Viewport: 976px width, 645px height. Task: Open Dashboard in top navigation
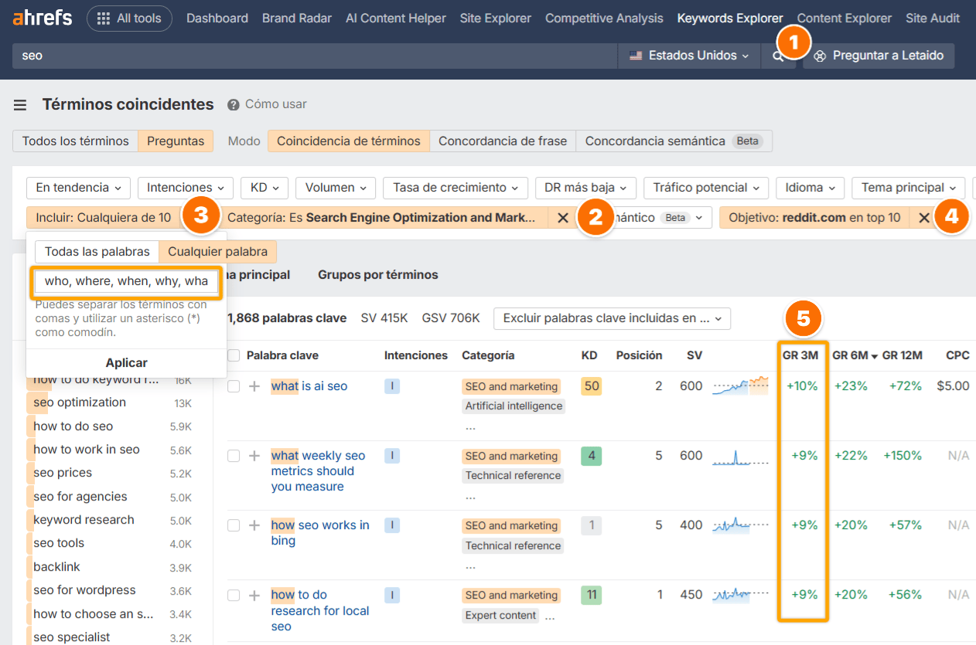click(217, 19)
